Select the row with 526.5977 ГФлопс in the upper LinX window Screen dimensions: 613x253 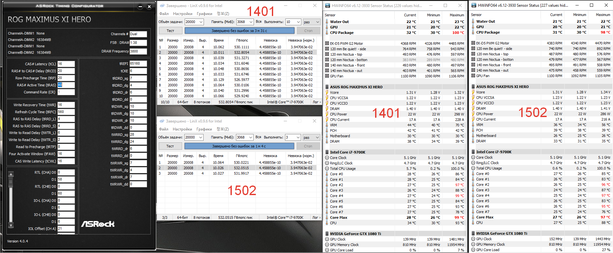pos(237,80)
